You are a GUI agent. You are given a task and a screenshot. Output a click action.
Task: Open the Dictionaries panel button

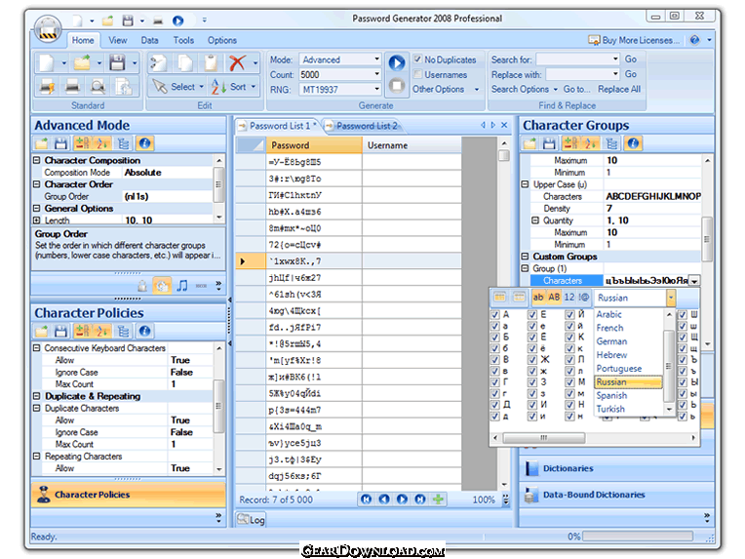pyautogui.click(x=616, y=468)
